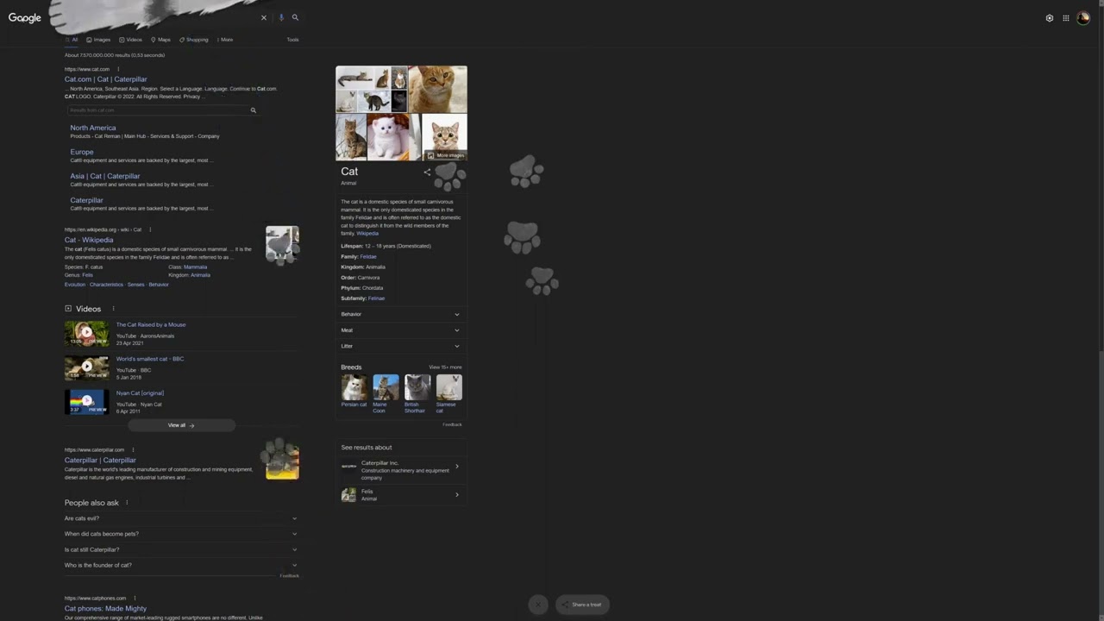1104x621 pixels.
Task: Click the paw print below the Cat knowledge panel images
Action: pyautogui.click(x=449, y=176)
